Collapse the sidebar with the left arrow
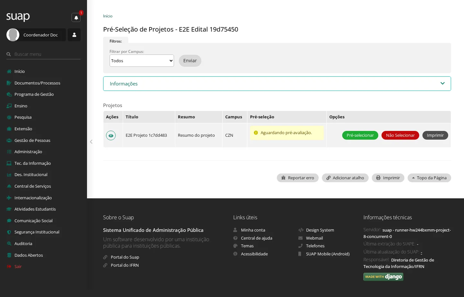464x297 pixels. tap(91, 142)
